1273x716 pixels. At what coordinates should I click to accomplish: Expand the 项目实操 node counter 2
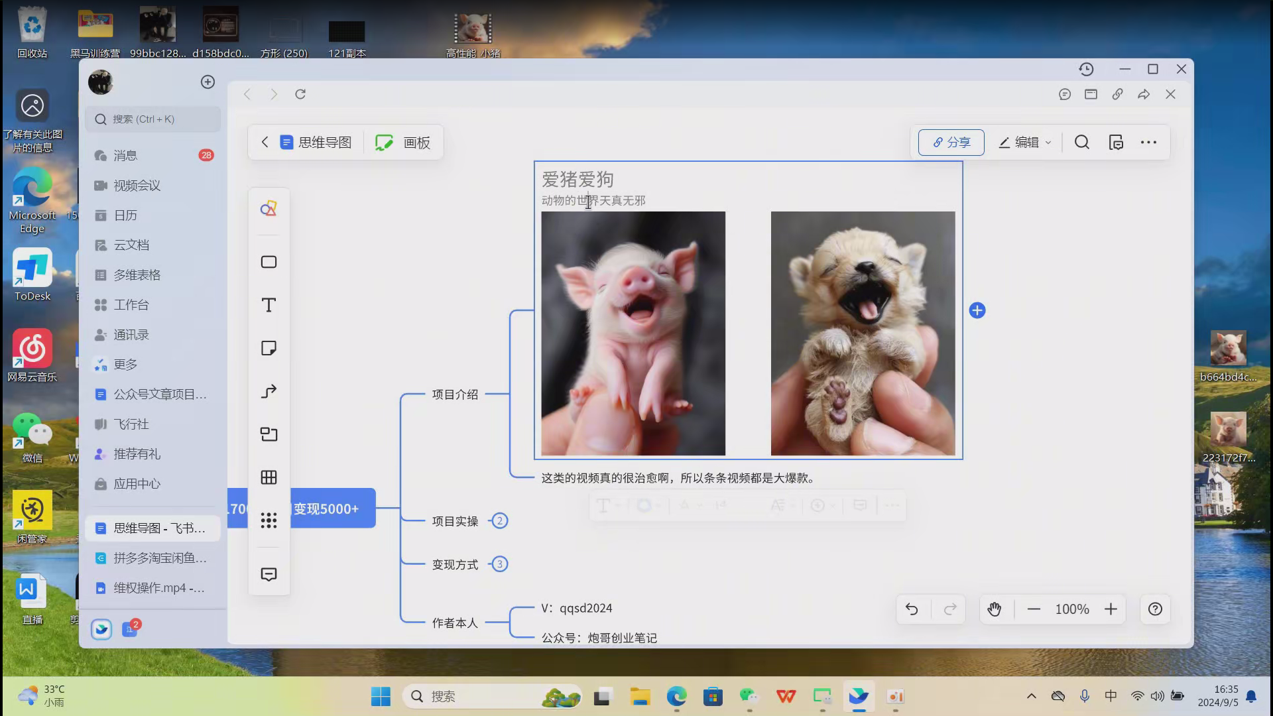pyautogui.click(x=500, y=521)
